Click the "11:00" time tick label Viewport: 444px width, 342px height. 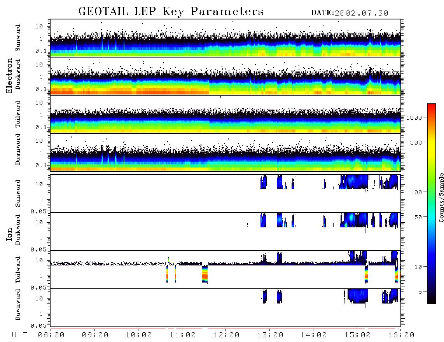(x=183, y=335)
